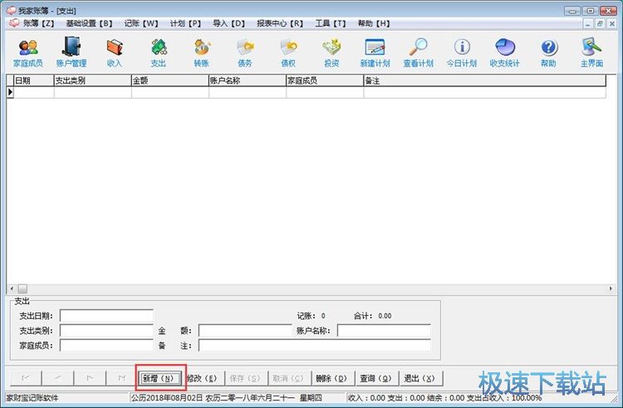Click the 合计: 0.00 total label
The height and width of the screenshot is (408, 623).
point(372,316)
